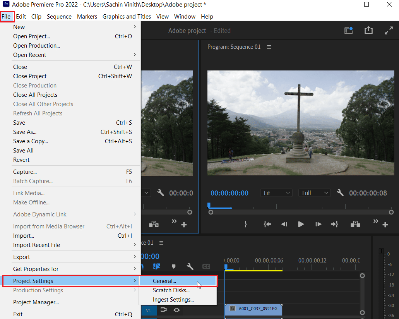Open the workspaces icon in the header bar
The width and height of the screenshot is (399, 319).
tap(348, 31)
